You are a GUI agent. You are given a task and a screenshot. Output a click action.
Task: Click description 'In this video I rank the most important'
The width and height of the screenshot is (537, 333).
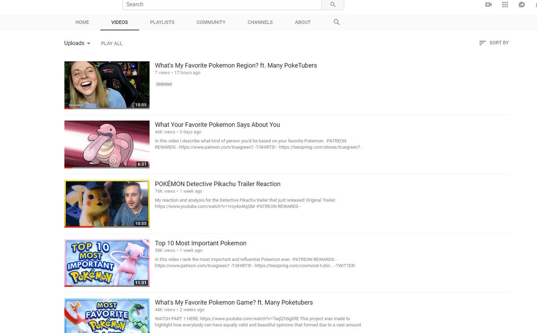(255, 263)
